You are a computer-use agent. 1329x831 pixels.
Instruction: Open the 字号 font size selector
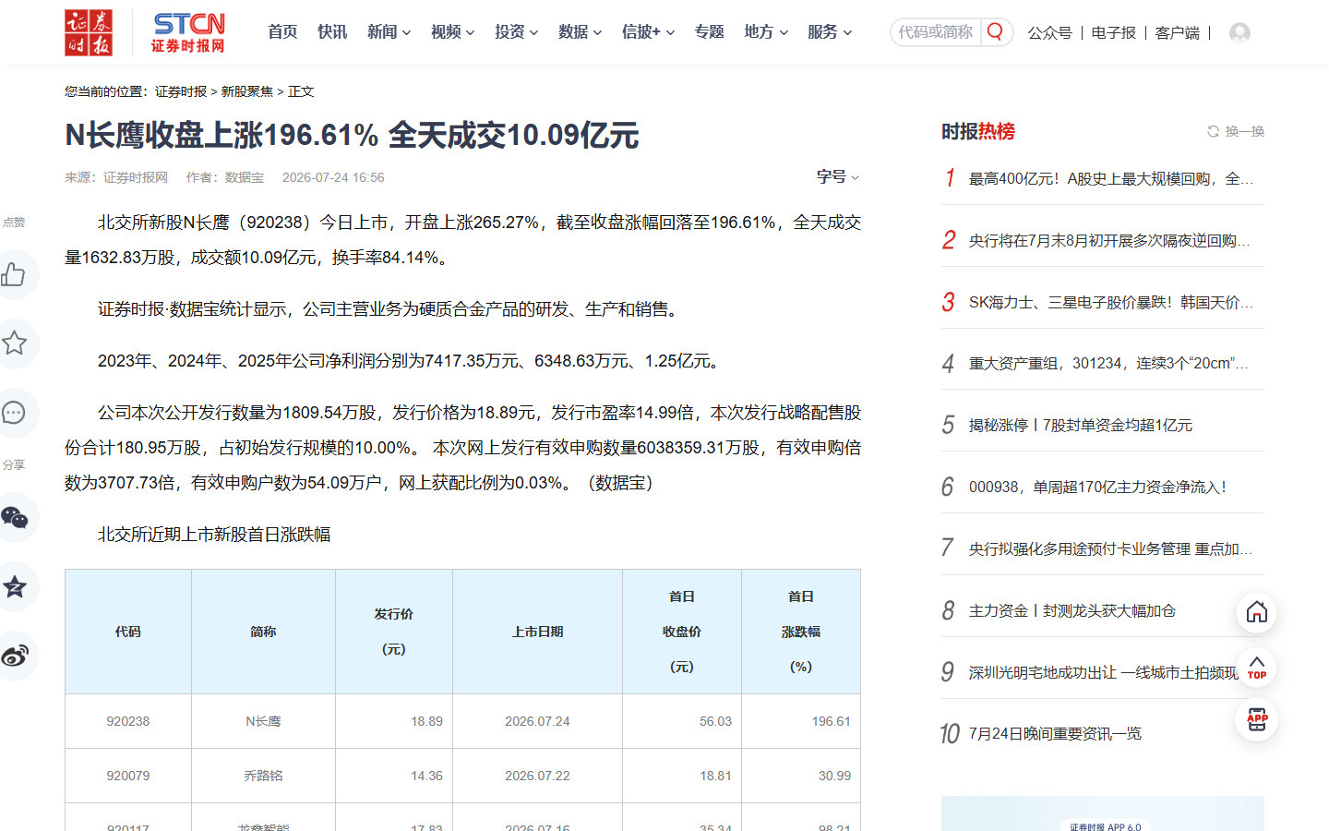[x=837, y=176]
